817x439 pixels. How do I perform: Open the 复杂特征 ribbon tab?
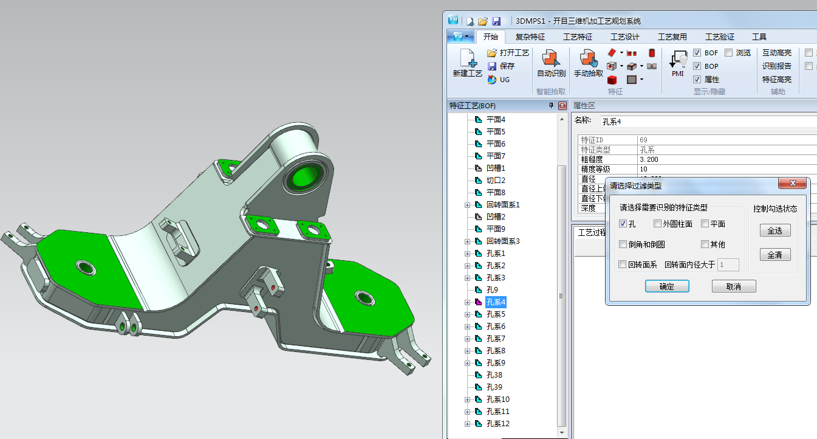coord(529,36)
